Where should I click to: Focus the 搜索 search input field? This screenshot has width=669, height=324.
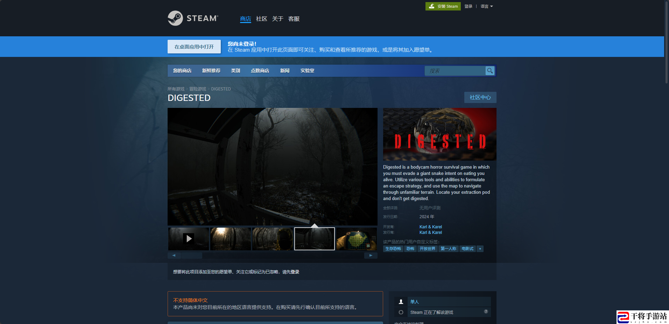(x=455, y=71)
